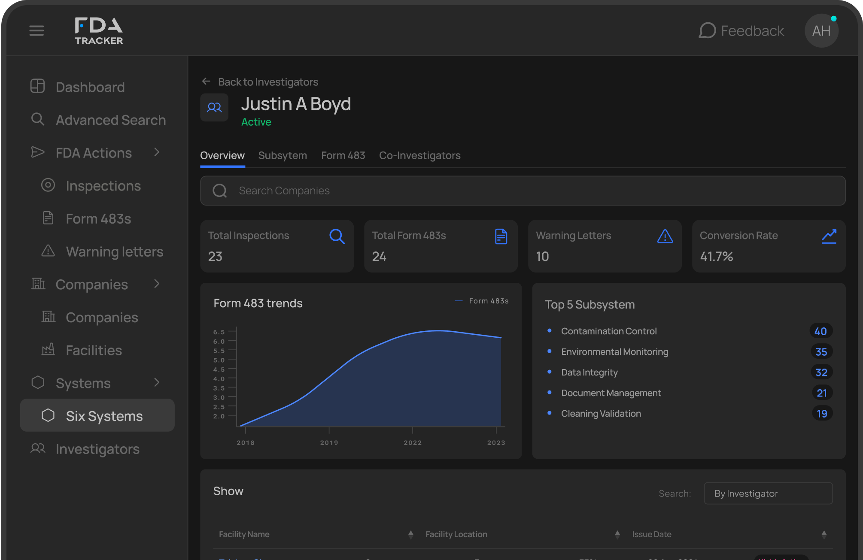This screenshot has width=863, height=560.
Task: Click the Conversion Rate trend arrow icon
Action: pos(829,236)
